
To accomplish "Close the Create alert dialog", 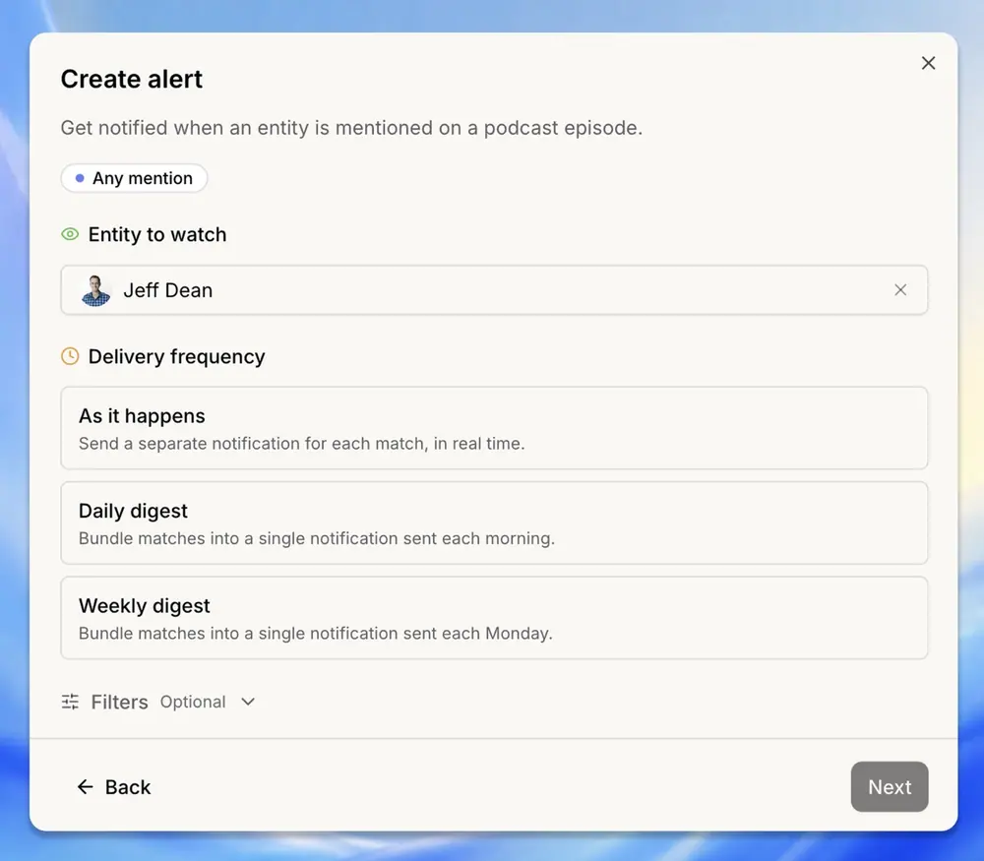I will pos(928,63).
